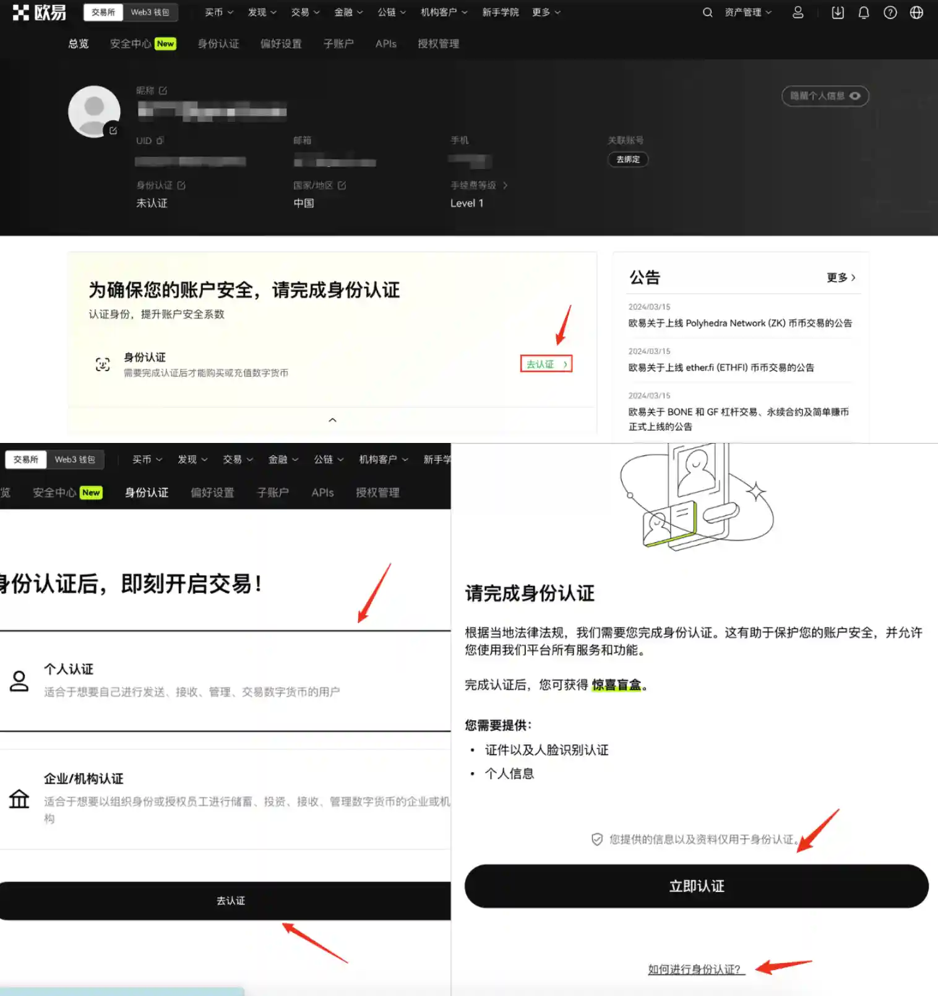Open the APIs tab in top account bar
Screen dimensions: 938x996
click(386, 43)
